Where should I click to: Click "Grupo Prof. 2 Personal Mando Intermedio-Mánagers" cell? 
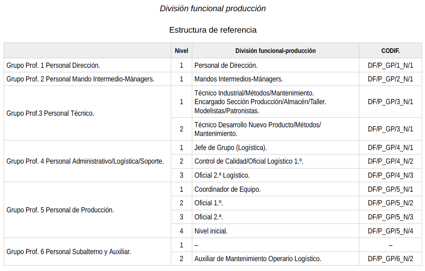(80, 79)
